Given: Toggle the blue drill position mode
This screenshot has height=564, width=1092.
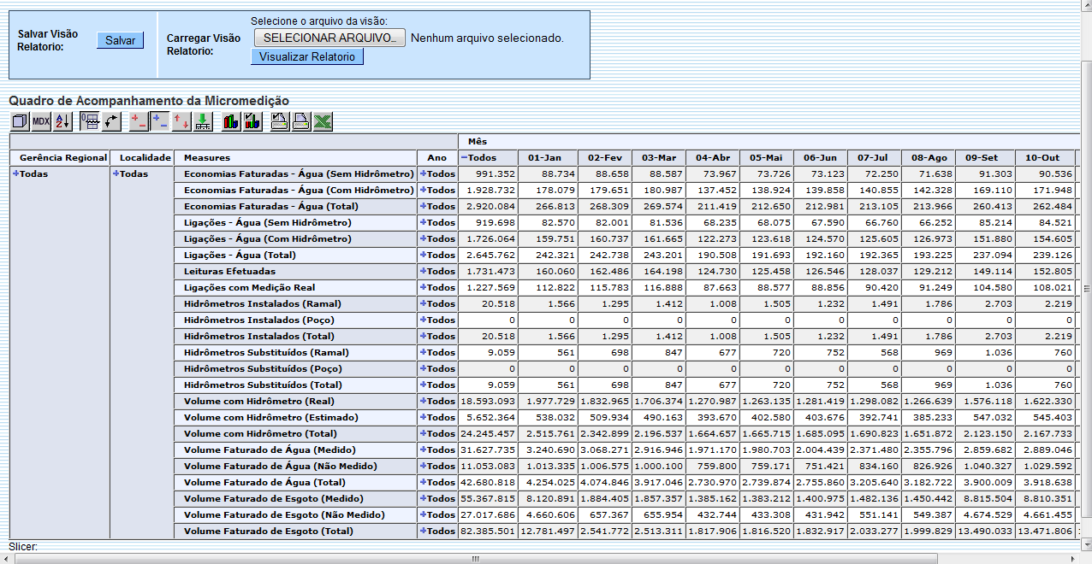Looking at the screenshot, I should tap(160, 122).
